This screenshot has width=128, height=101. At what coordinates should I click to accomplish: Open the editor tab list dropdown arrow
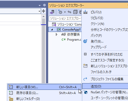40,6
